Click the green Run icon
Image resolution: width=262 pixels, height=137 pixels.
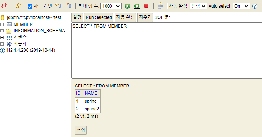tap(127, 6)
